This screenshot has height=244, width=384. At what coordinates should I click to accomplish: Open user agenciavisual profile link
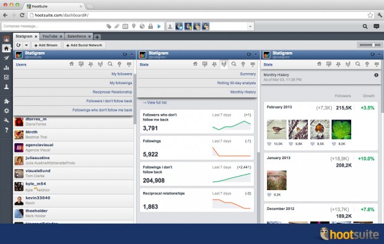tap(40, 145)
